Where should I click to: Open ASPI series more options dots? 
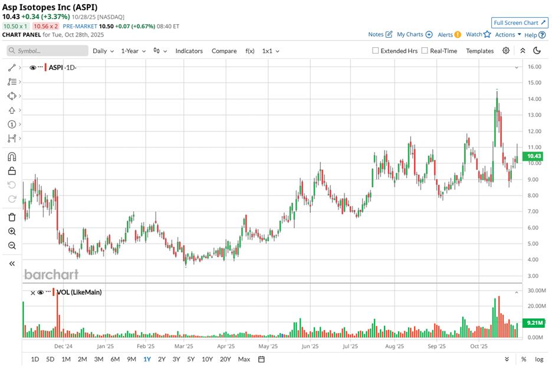pyautogui.click(x=40, y=67)
